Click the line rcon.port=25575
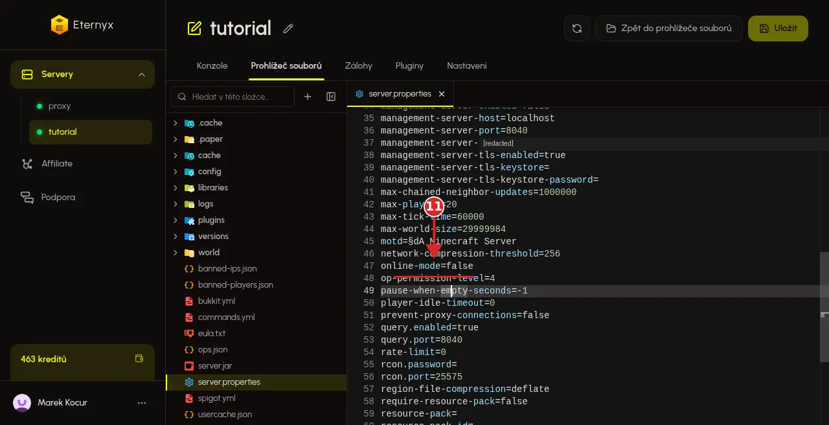Viewport: 829px width, 425px height. [422, 377]
